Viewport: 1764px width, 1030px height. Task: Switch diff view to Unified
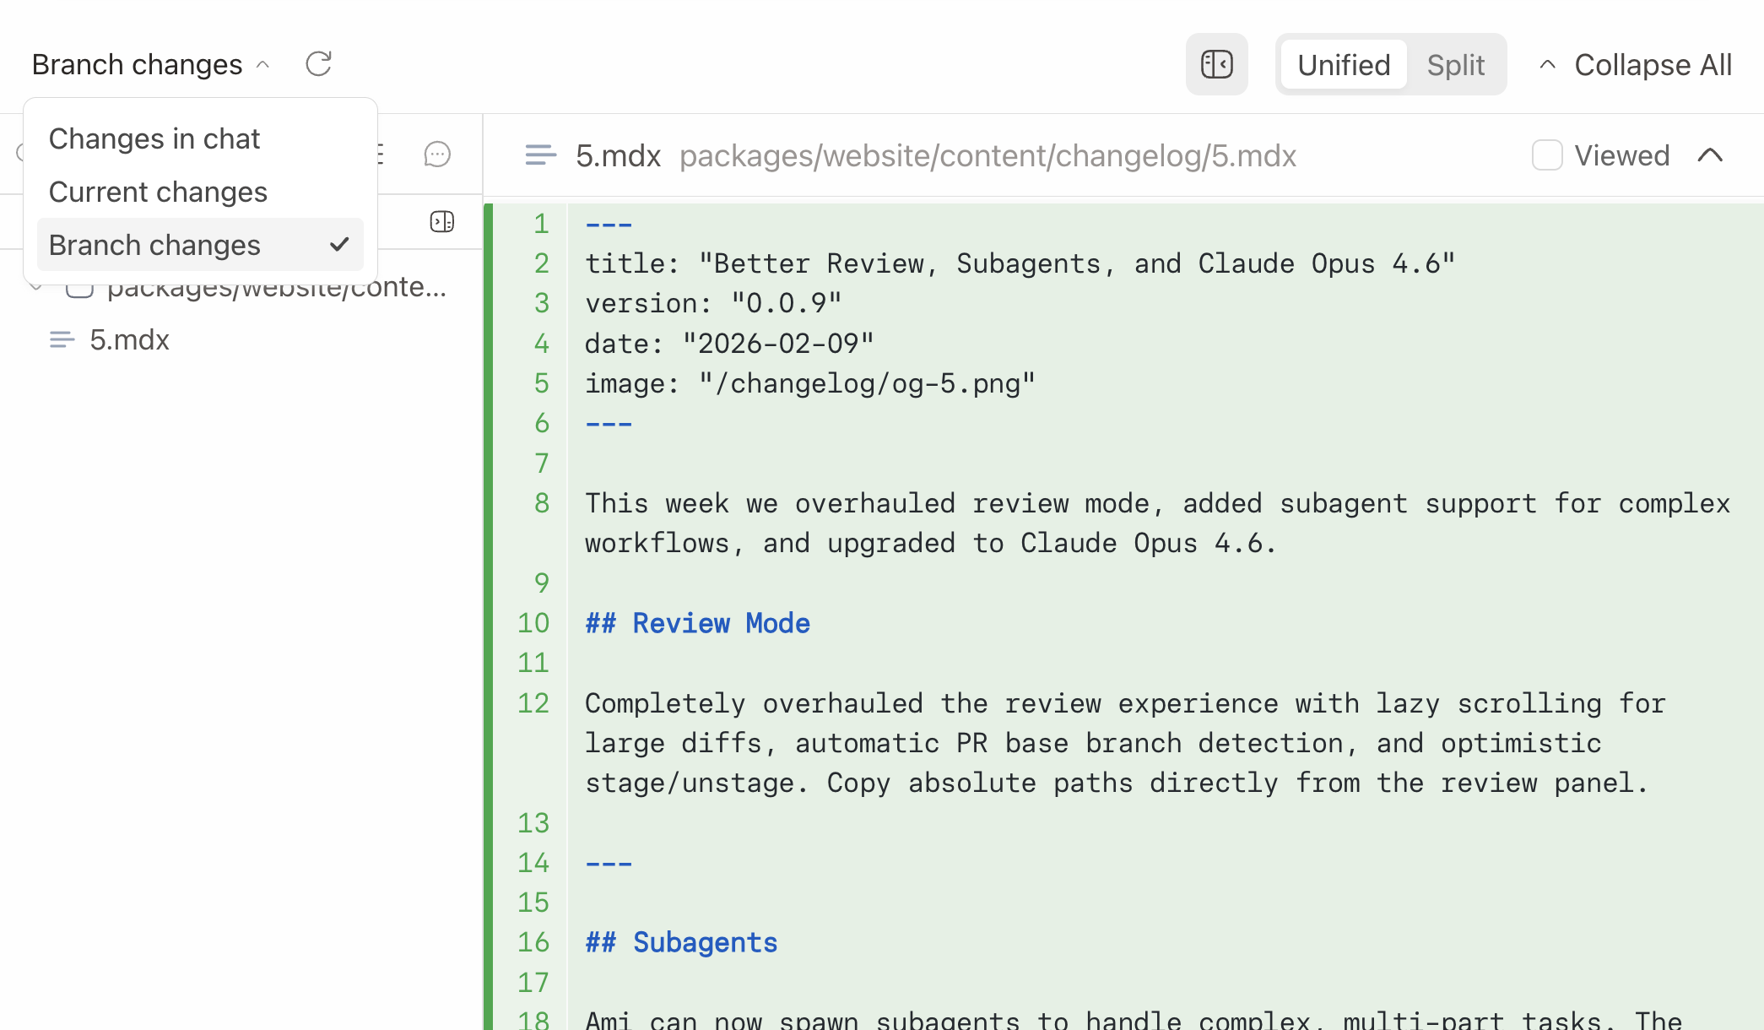(1343, 65)
